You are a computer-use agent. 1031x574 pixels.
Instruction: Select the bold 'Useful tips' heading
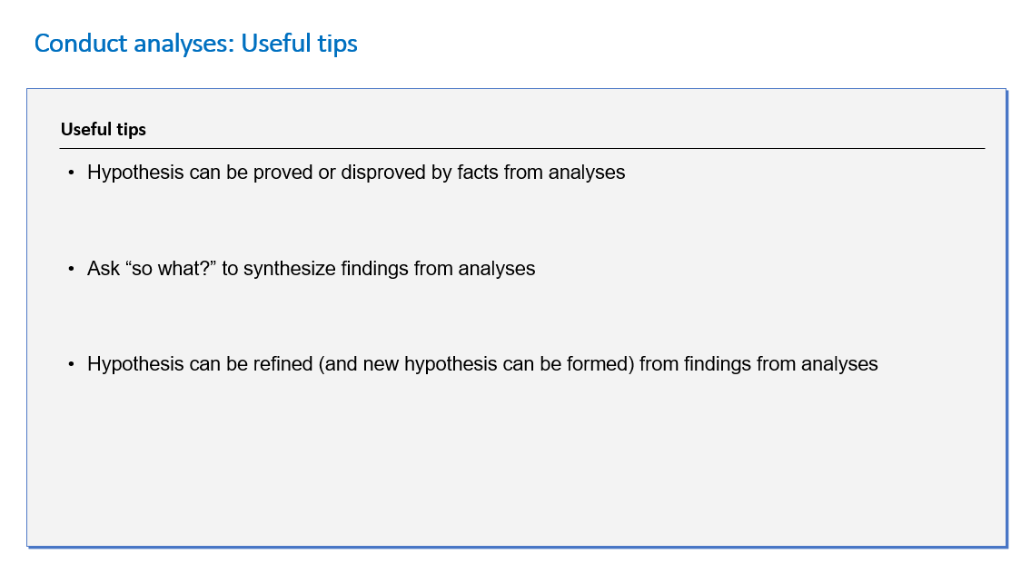[104, 129]
